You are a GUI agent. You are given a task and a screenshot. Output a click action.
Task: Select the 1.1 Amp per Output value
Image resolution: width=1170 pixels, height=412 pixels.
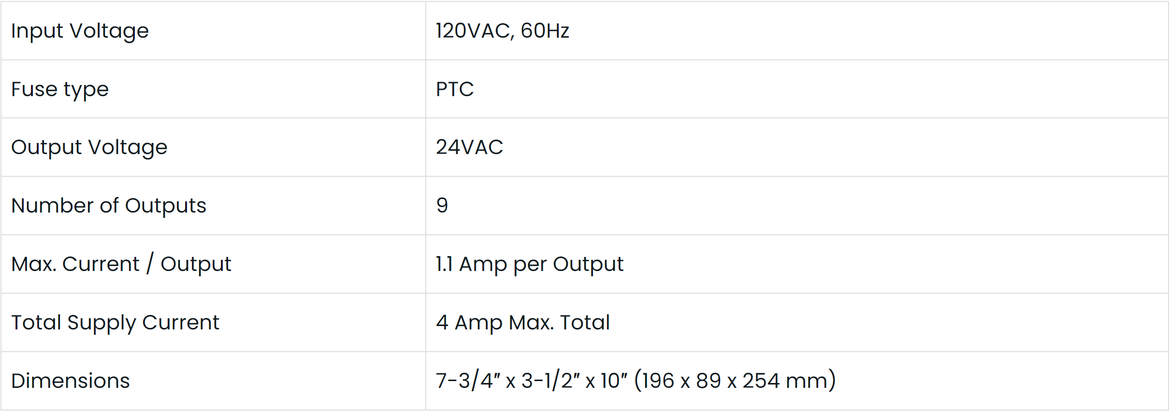coord(529,264)
